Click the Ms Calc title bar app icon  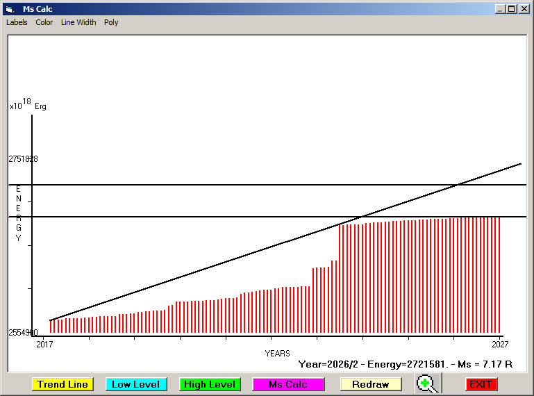[x=9, y=9]
